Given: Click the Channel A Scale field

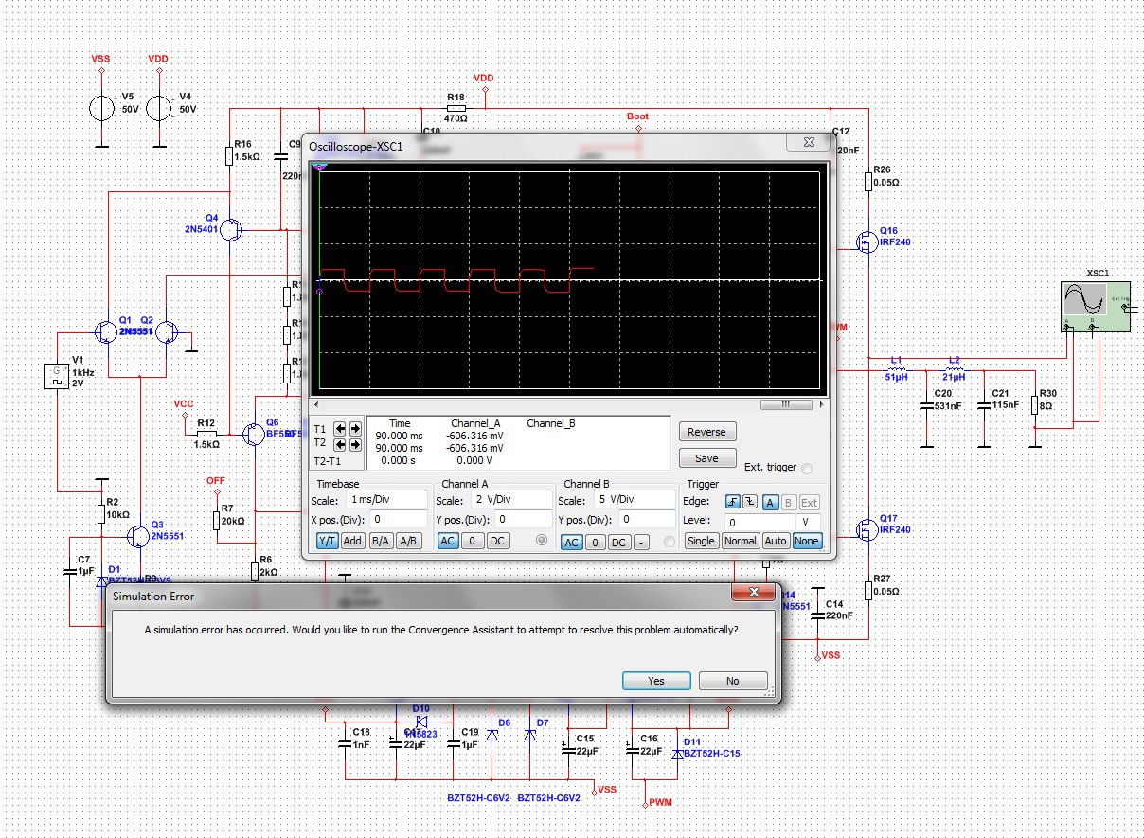Looking at the screenshot, I should (509, 499).
